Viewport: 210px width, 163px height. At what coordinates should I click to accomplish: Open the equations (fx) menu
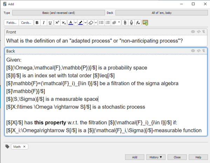click(x=138, y=23)
